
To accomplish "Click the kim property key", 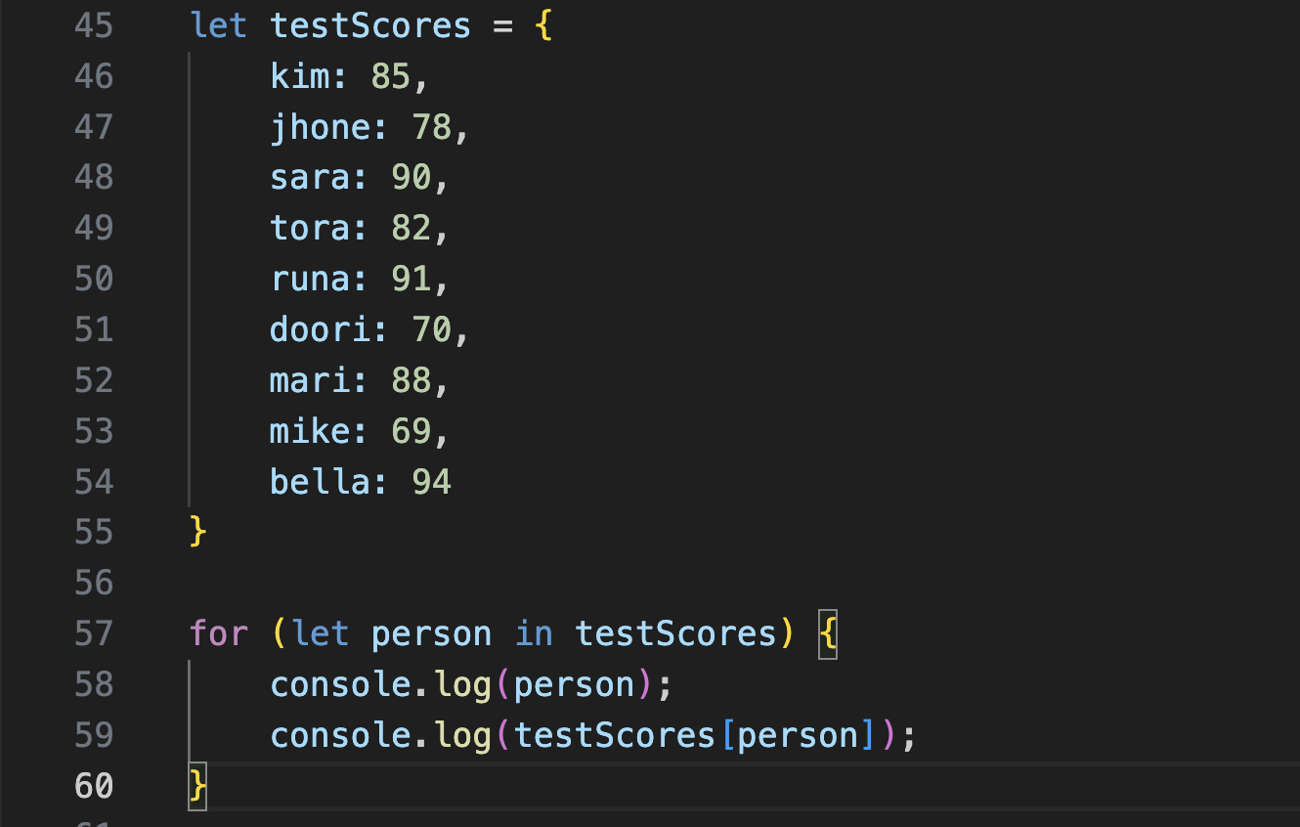I will pos(301,76).
